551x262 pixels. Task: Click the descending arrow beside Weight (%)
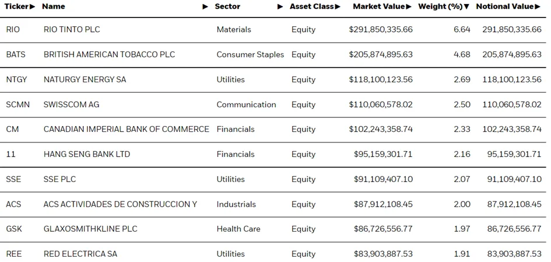[466, 6]
